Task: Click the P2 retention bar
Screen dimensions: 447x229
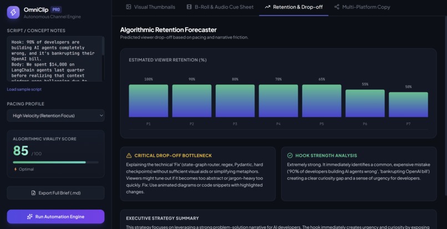Action: 191,101
